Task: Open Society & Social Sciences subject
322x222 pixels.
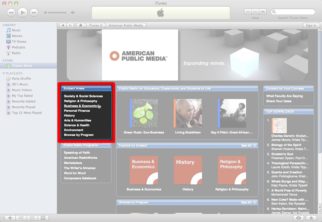Action: tap(83, 96)
